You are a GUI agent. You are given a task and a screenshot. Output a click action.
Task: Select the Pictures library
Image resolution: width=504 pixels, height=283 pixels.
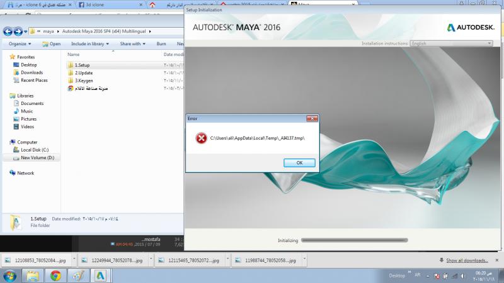tap(28, 119)
